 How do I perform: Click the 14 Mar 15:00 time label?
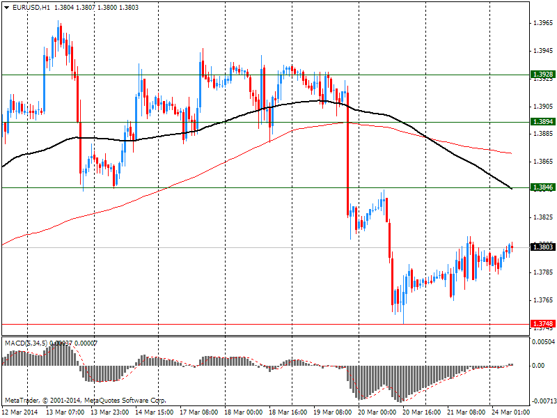(x=154, y=412)
